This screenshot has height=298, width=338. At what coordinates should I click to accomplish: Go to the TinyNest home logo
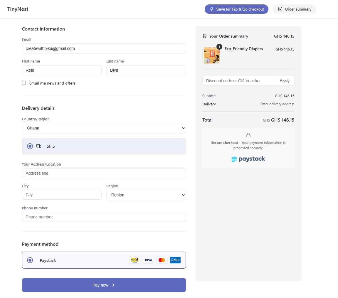pyautogui.click(x=18, y=9)
